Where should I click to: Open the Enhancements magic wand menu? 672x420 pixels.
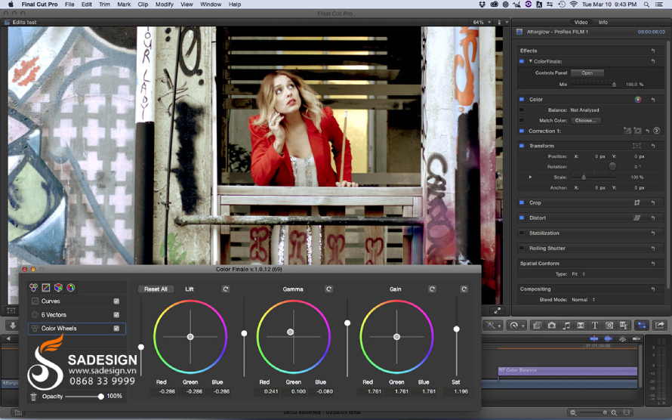point(492,326)
